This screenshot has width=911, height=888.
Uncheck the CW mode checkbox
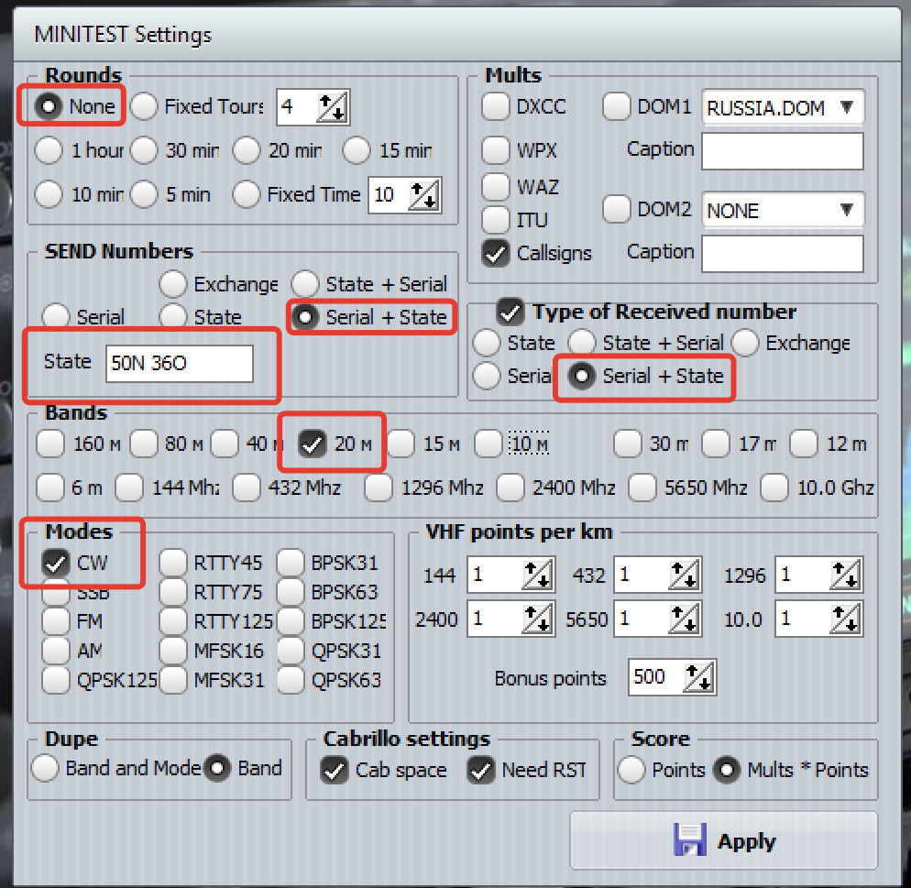click(x=56, y=563)
